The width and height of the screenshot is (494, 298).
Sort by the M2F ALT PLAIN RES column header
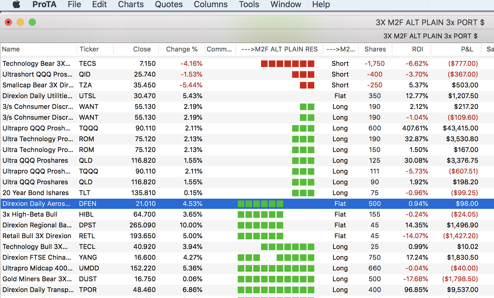[279, 49]
